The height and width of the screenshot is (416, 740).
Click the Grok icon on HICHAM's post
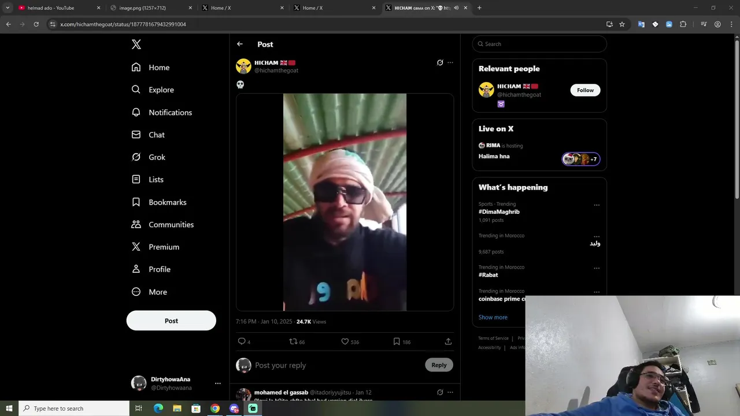click(440, 62)
